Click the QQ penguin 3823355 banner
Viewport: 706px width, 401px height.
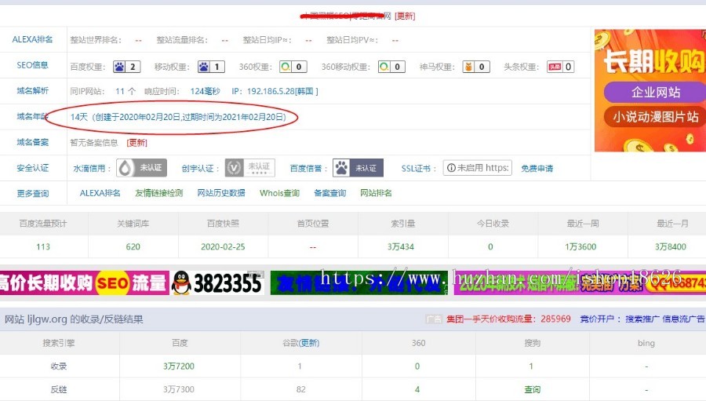click(x=217, y=283)
